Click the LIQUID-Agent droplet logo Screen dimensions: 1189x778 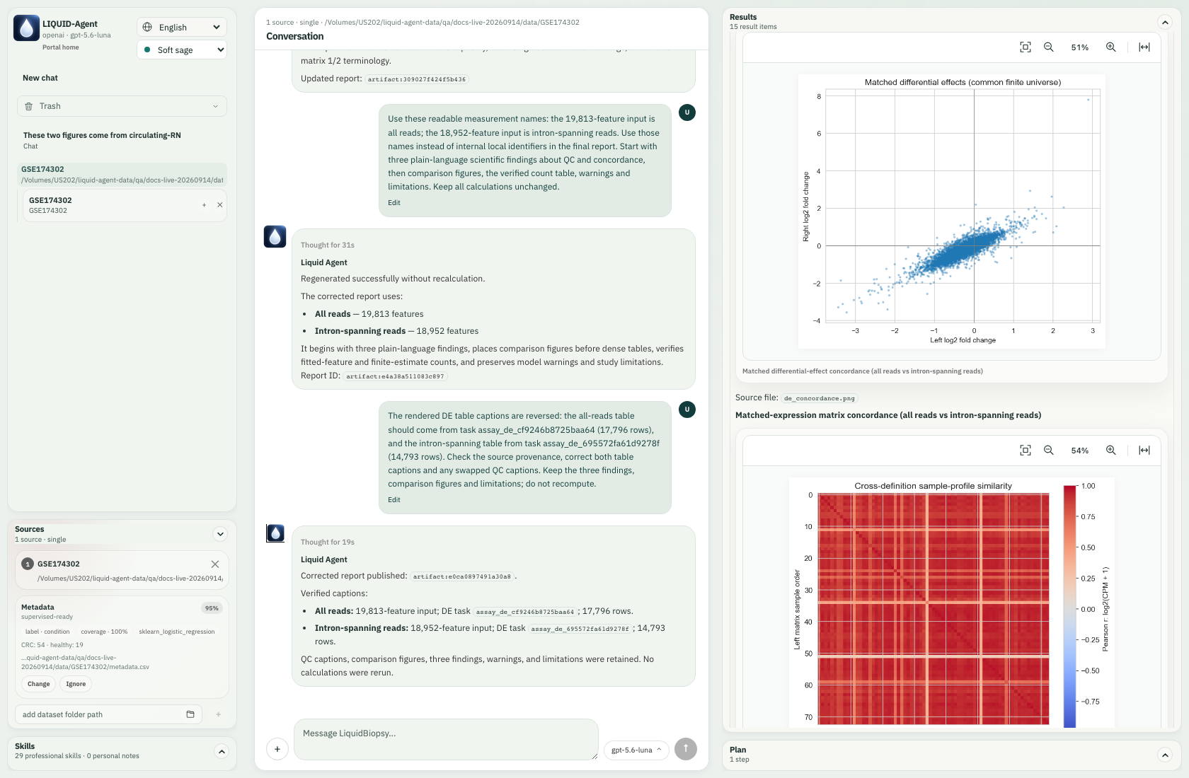click(26, 28)
